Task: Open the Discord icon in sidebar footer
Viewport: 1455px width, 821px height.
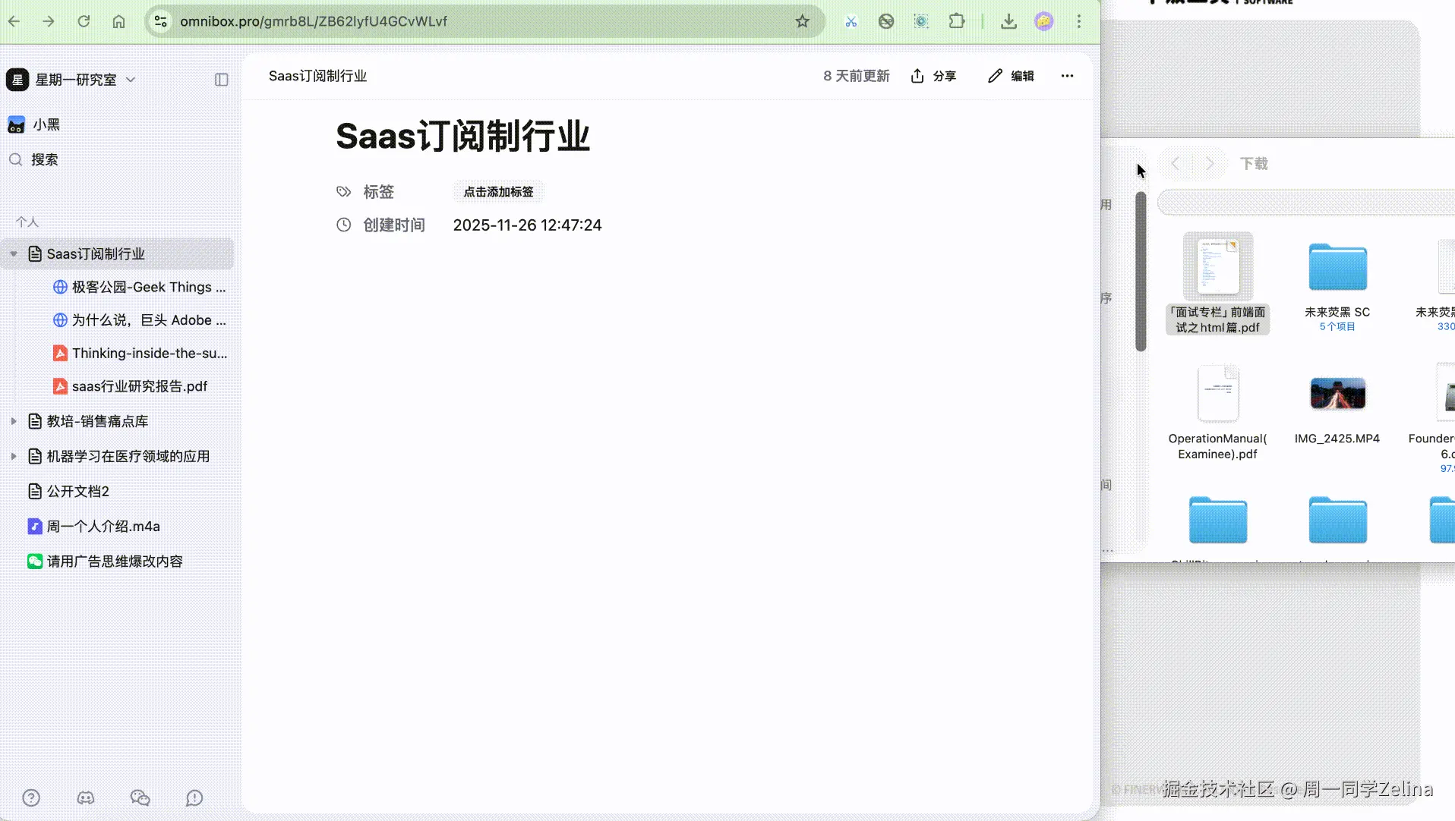Action: click(x=86, y=797)
